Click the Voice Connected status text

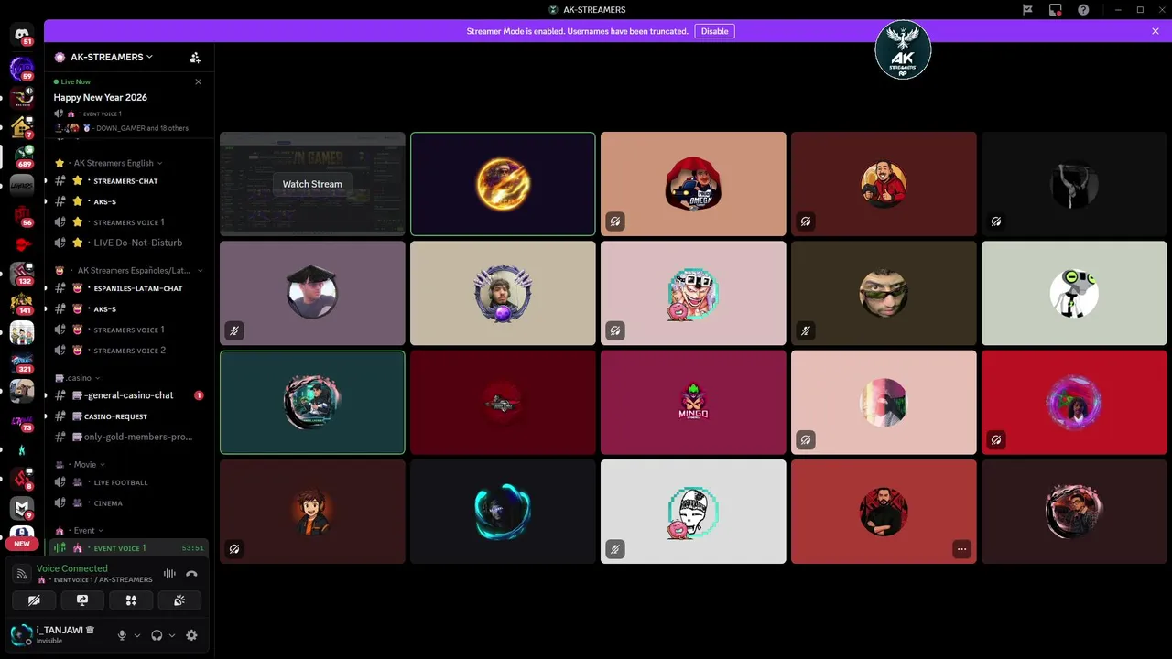coord(72,568)
